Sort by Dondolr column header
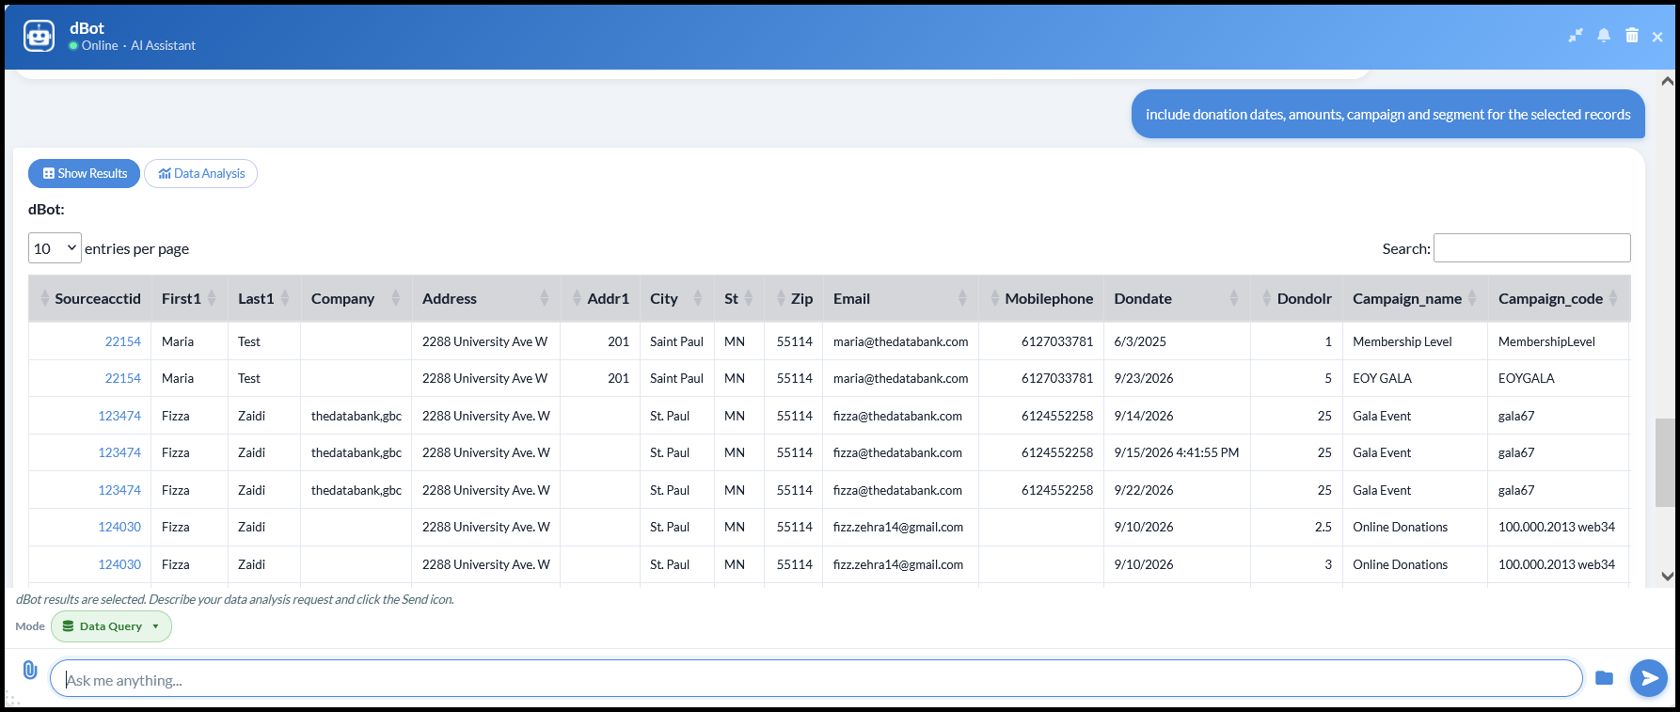Viewport: 1680px width, 712px height. 1296,298
